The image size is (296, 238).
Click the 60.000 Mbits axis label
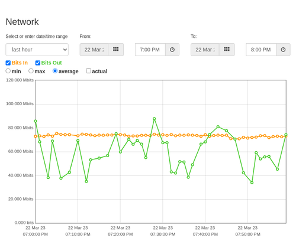click(21, 151)
